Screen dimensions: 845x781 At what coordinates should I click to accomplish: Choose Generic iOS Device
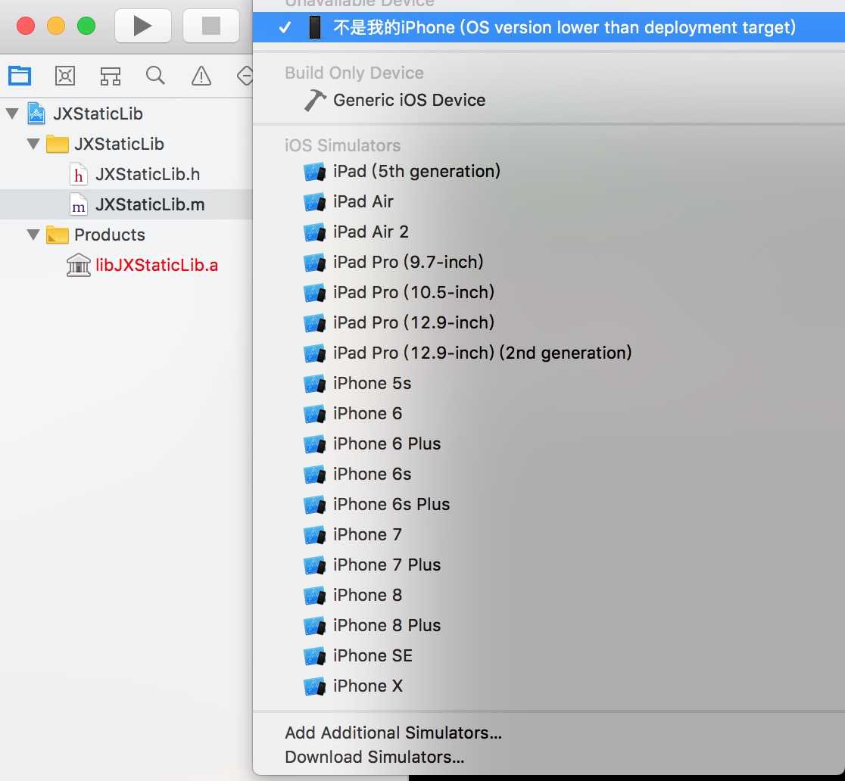tap(549, 100)
